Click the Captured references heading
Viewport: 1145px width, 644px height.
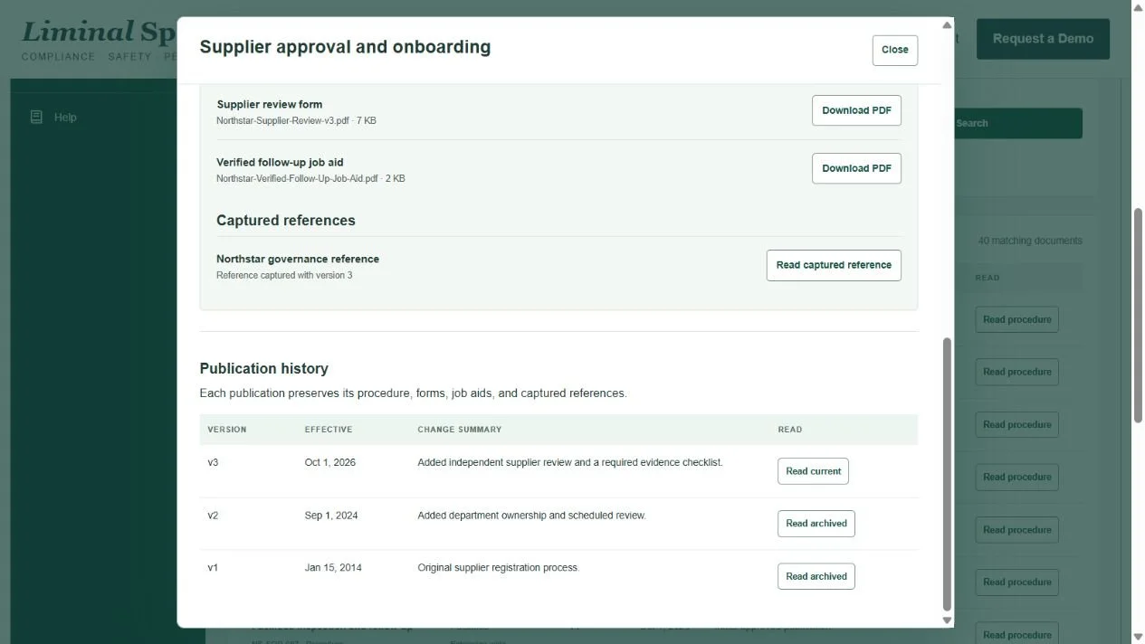coord(285,221)
